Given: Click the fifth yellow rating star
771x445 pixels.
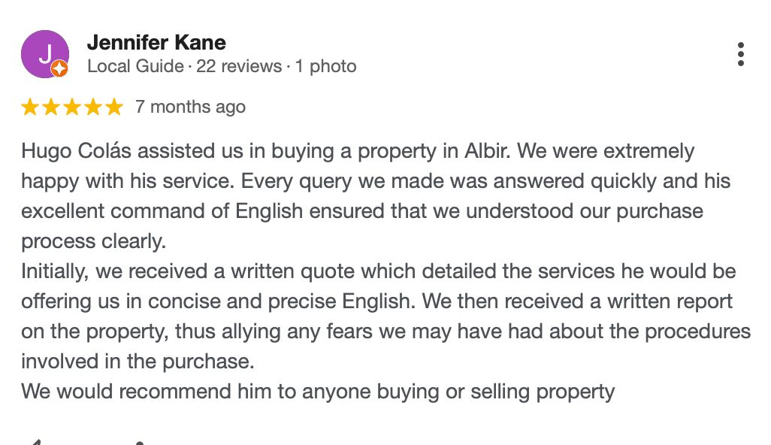Looking at the screenshot, I should coord(114,107).
